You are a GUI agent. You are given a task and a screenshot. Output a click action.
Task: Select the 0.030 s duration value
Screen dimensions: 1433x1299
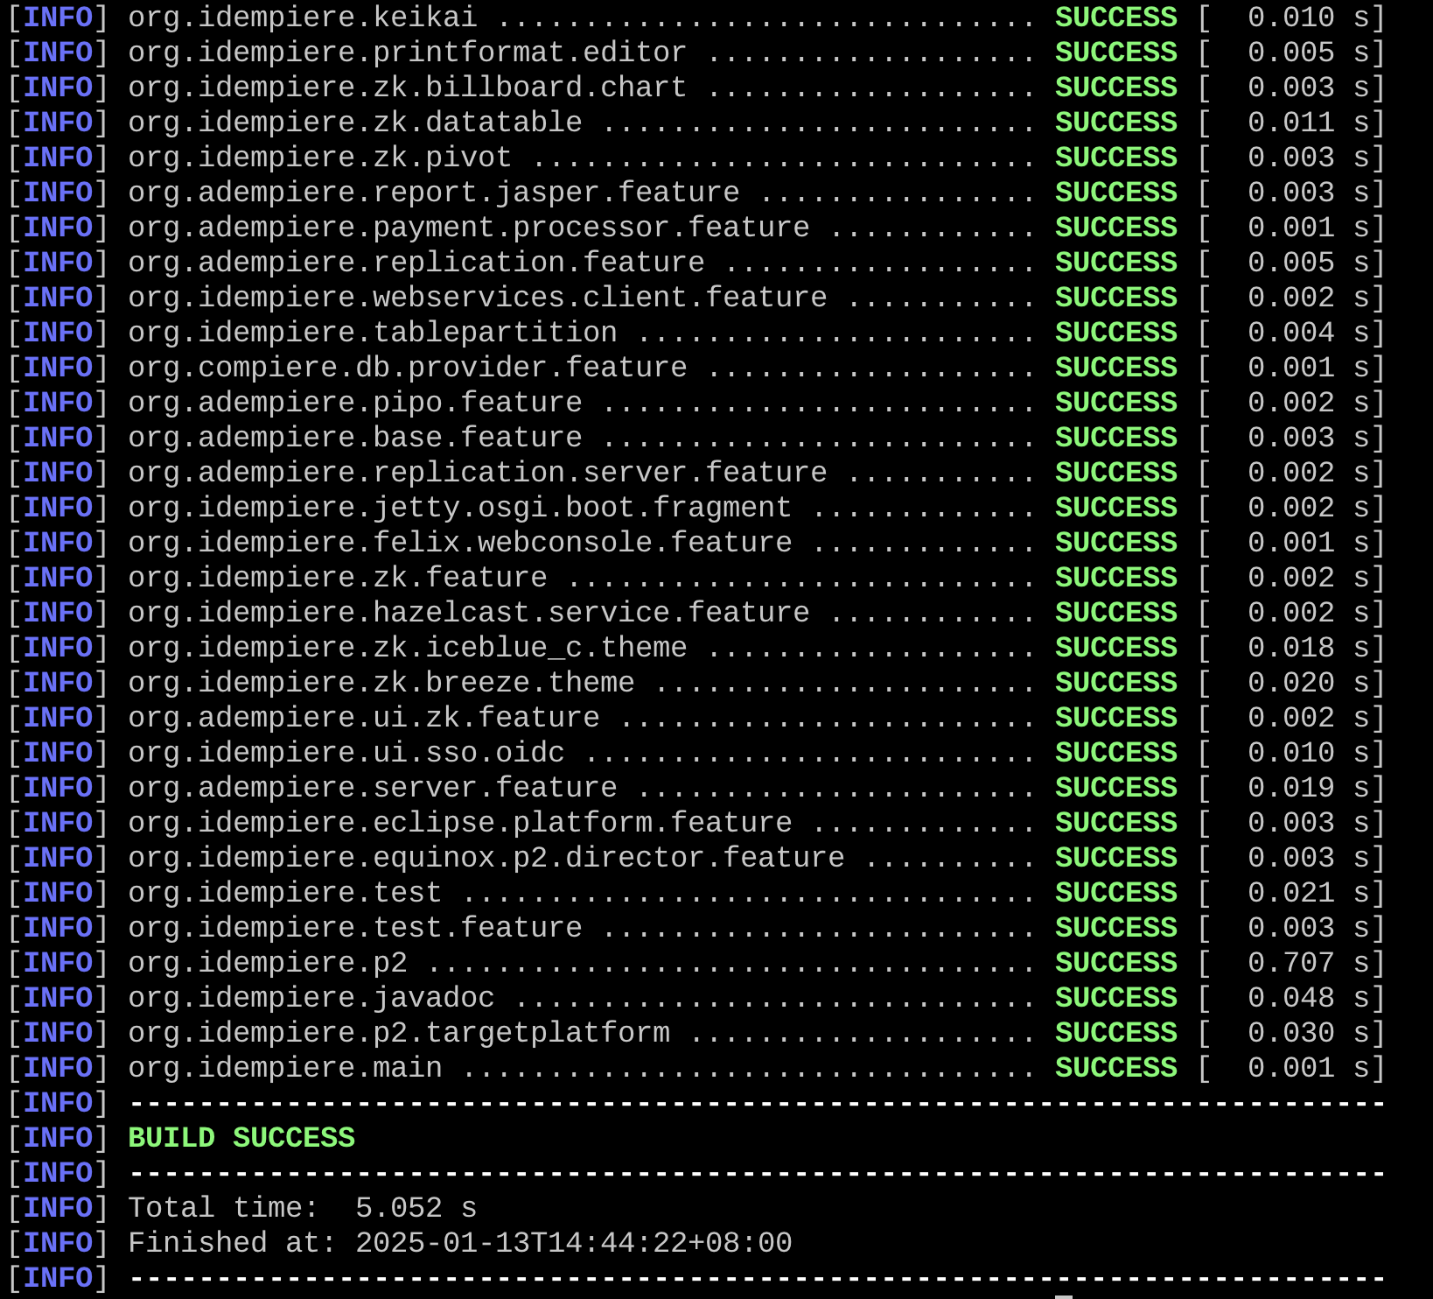coord(1309,1033)
